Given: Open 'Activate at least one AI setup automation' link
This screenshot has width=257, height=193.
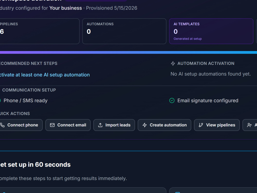Looking at the screenshot, I should point(45,75).
